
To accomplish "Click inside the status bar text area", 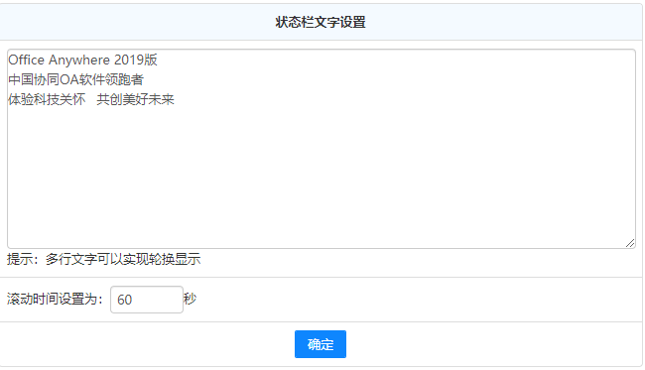I will pyautogui.click(x=322, y=149).
